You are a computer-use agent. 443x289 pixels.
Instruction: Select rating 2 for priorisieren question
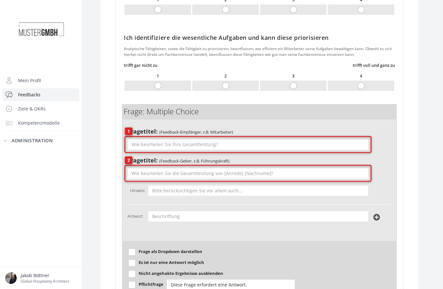coord(226,86)
